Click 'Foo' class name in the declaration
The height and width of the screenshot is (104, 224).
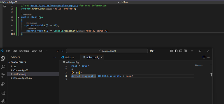(x=41, y=17)
